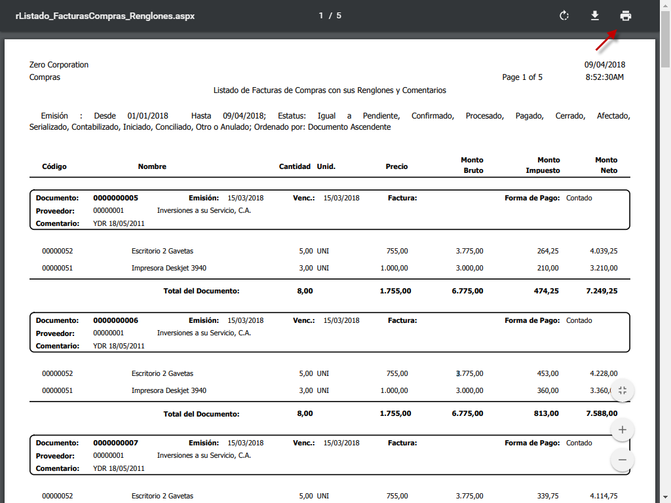Click the Zero Corporation company name

click(x=59, y=65)
